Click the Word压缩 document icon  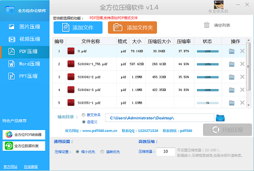pyautogui.click(x=11, y=64)
